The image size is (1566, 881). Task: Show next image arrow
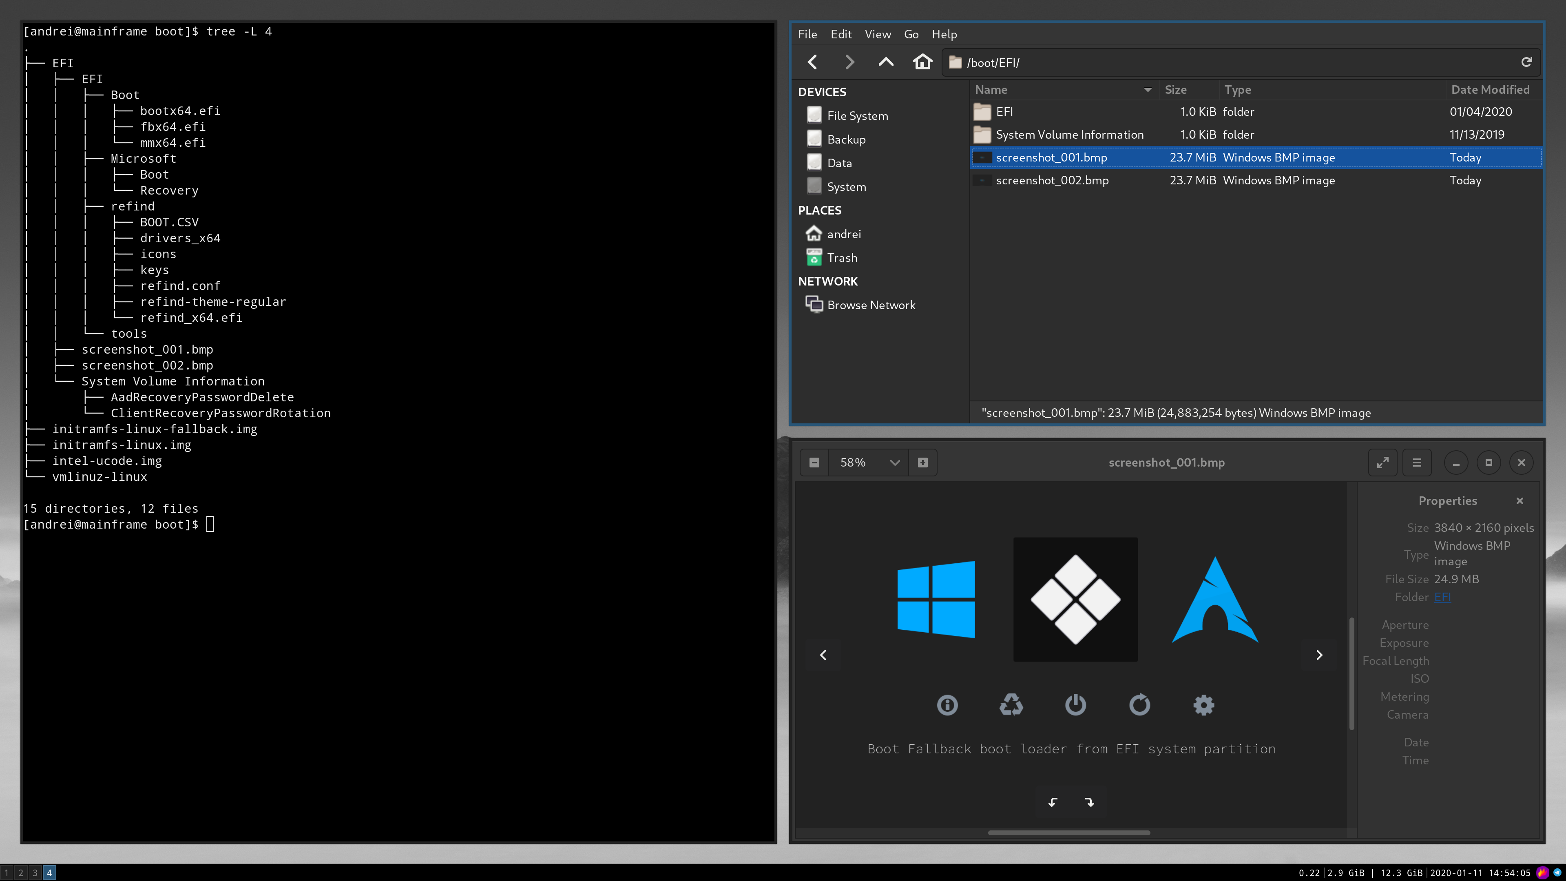1319,655
